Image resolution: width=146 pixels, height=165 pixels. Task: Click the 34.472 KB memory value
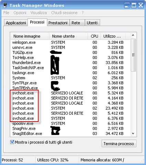click(x=114, y=133)
